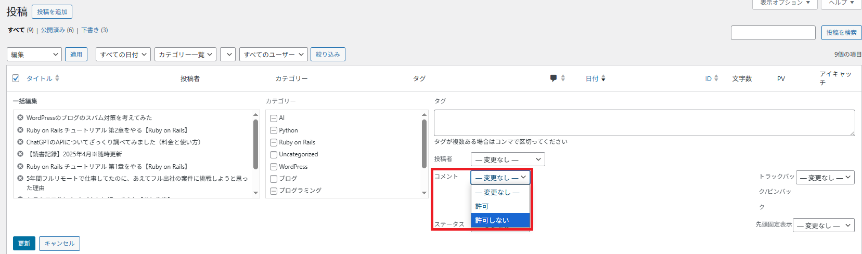The image size is (862, 254).
Task: Sort posts by title using sort arrows
Action: click(x=57, y=78)
